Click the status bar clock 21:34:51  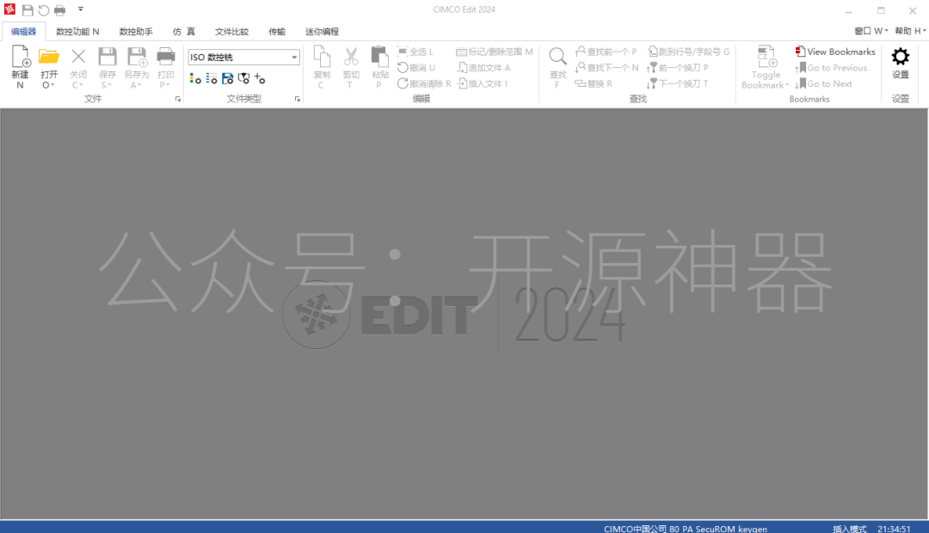[x=894, y=529]
